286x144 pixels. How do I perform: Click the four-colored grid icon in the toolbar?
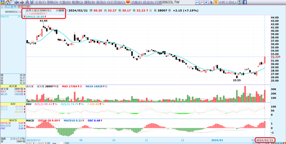[2, 2]
